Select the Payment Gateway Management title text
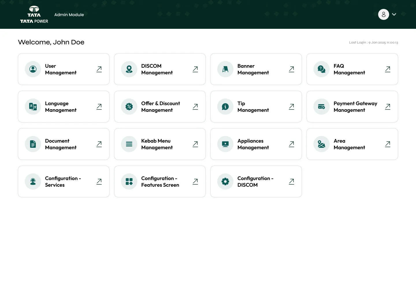 tap(355, 107)
